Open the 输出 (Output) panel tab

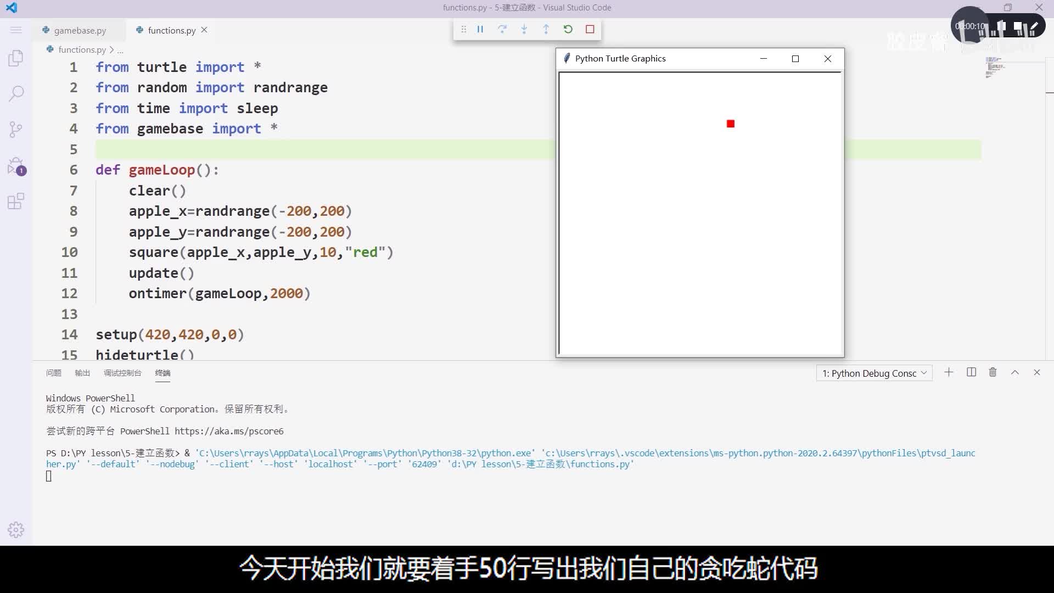pyautogui.click(x=82, y=373)
